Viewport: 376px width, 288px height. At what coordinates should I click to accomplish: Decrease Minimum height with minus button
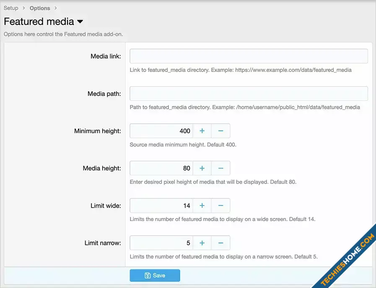[220, 131]
